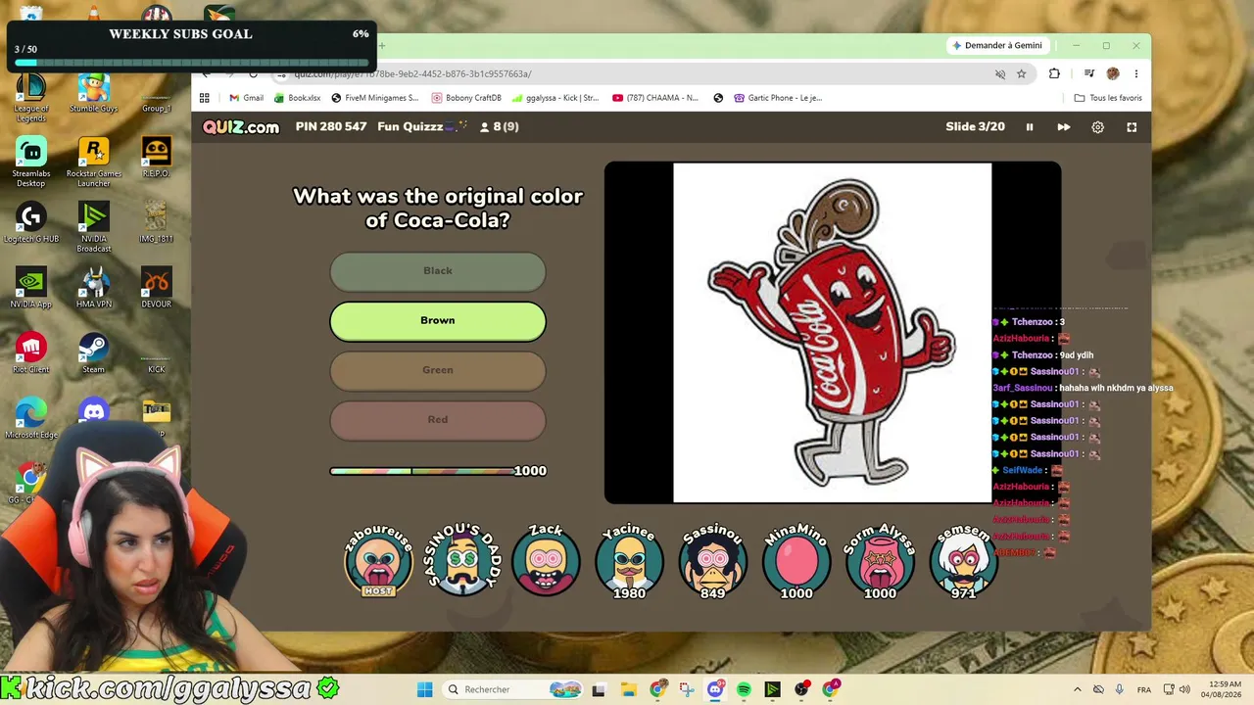Bookmark this page with the star icon

1021,73
